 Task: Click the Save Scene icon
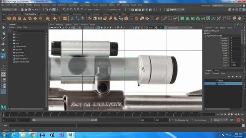click(30, 10)
